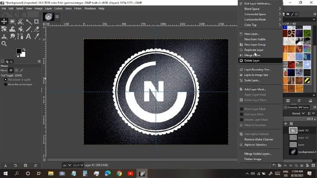Open tool options tab configuration menu
Image resolution: width=317 pixels, height=178 pixels.
[x=39, y=61]
